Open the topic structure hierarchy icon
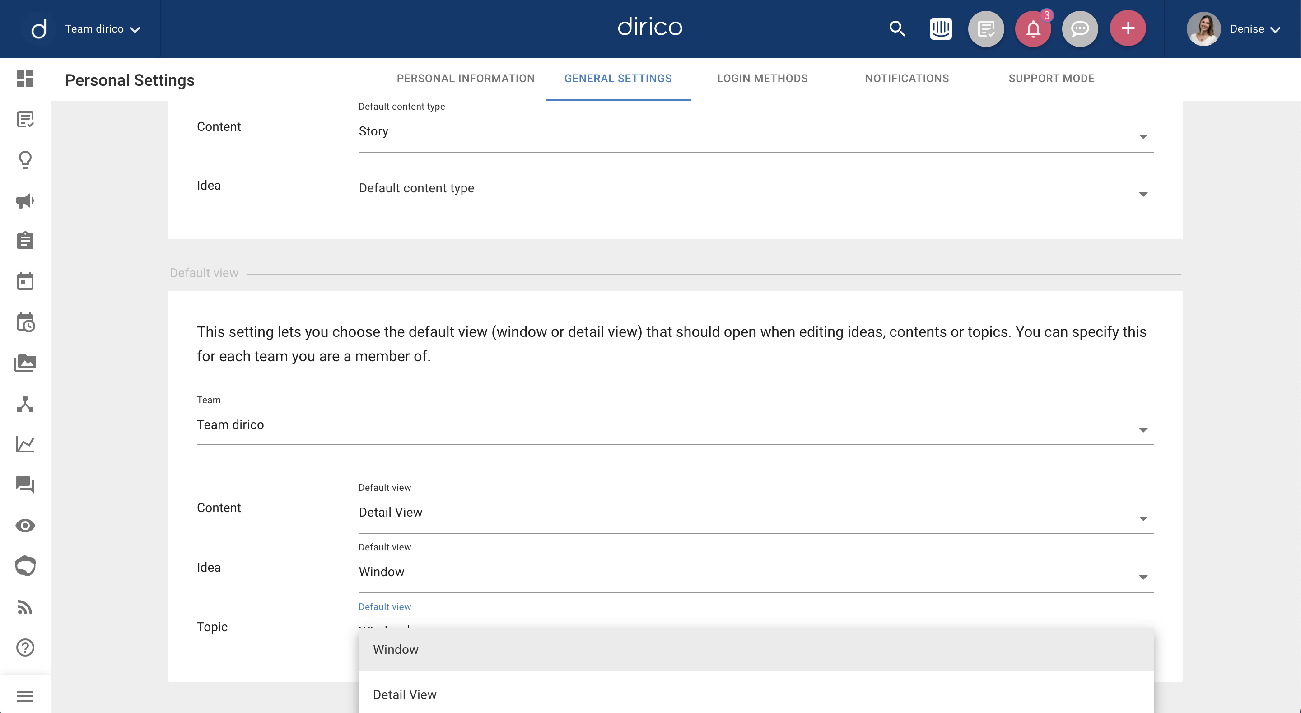This screenshot has height=713, width=1301. click(x=25, y=404)
